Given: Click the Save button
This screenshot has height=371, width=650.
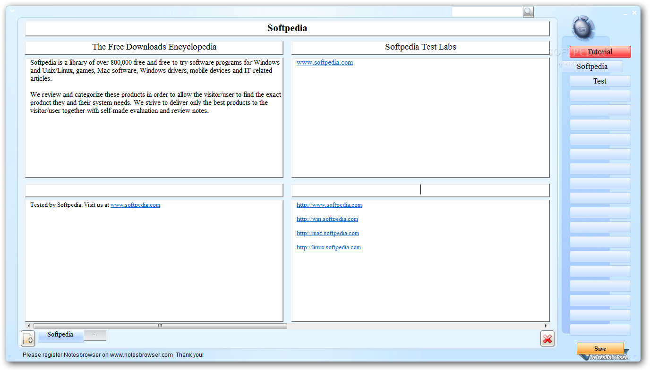Looking at the screenshot, I should (600, 349).
